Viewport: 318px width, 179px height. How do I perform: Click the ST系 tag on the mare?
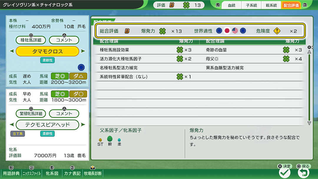coord(18,134)
